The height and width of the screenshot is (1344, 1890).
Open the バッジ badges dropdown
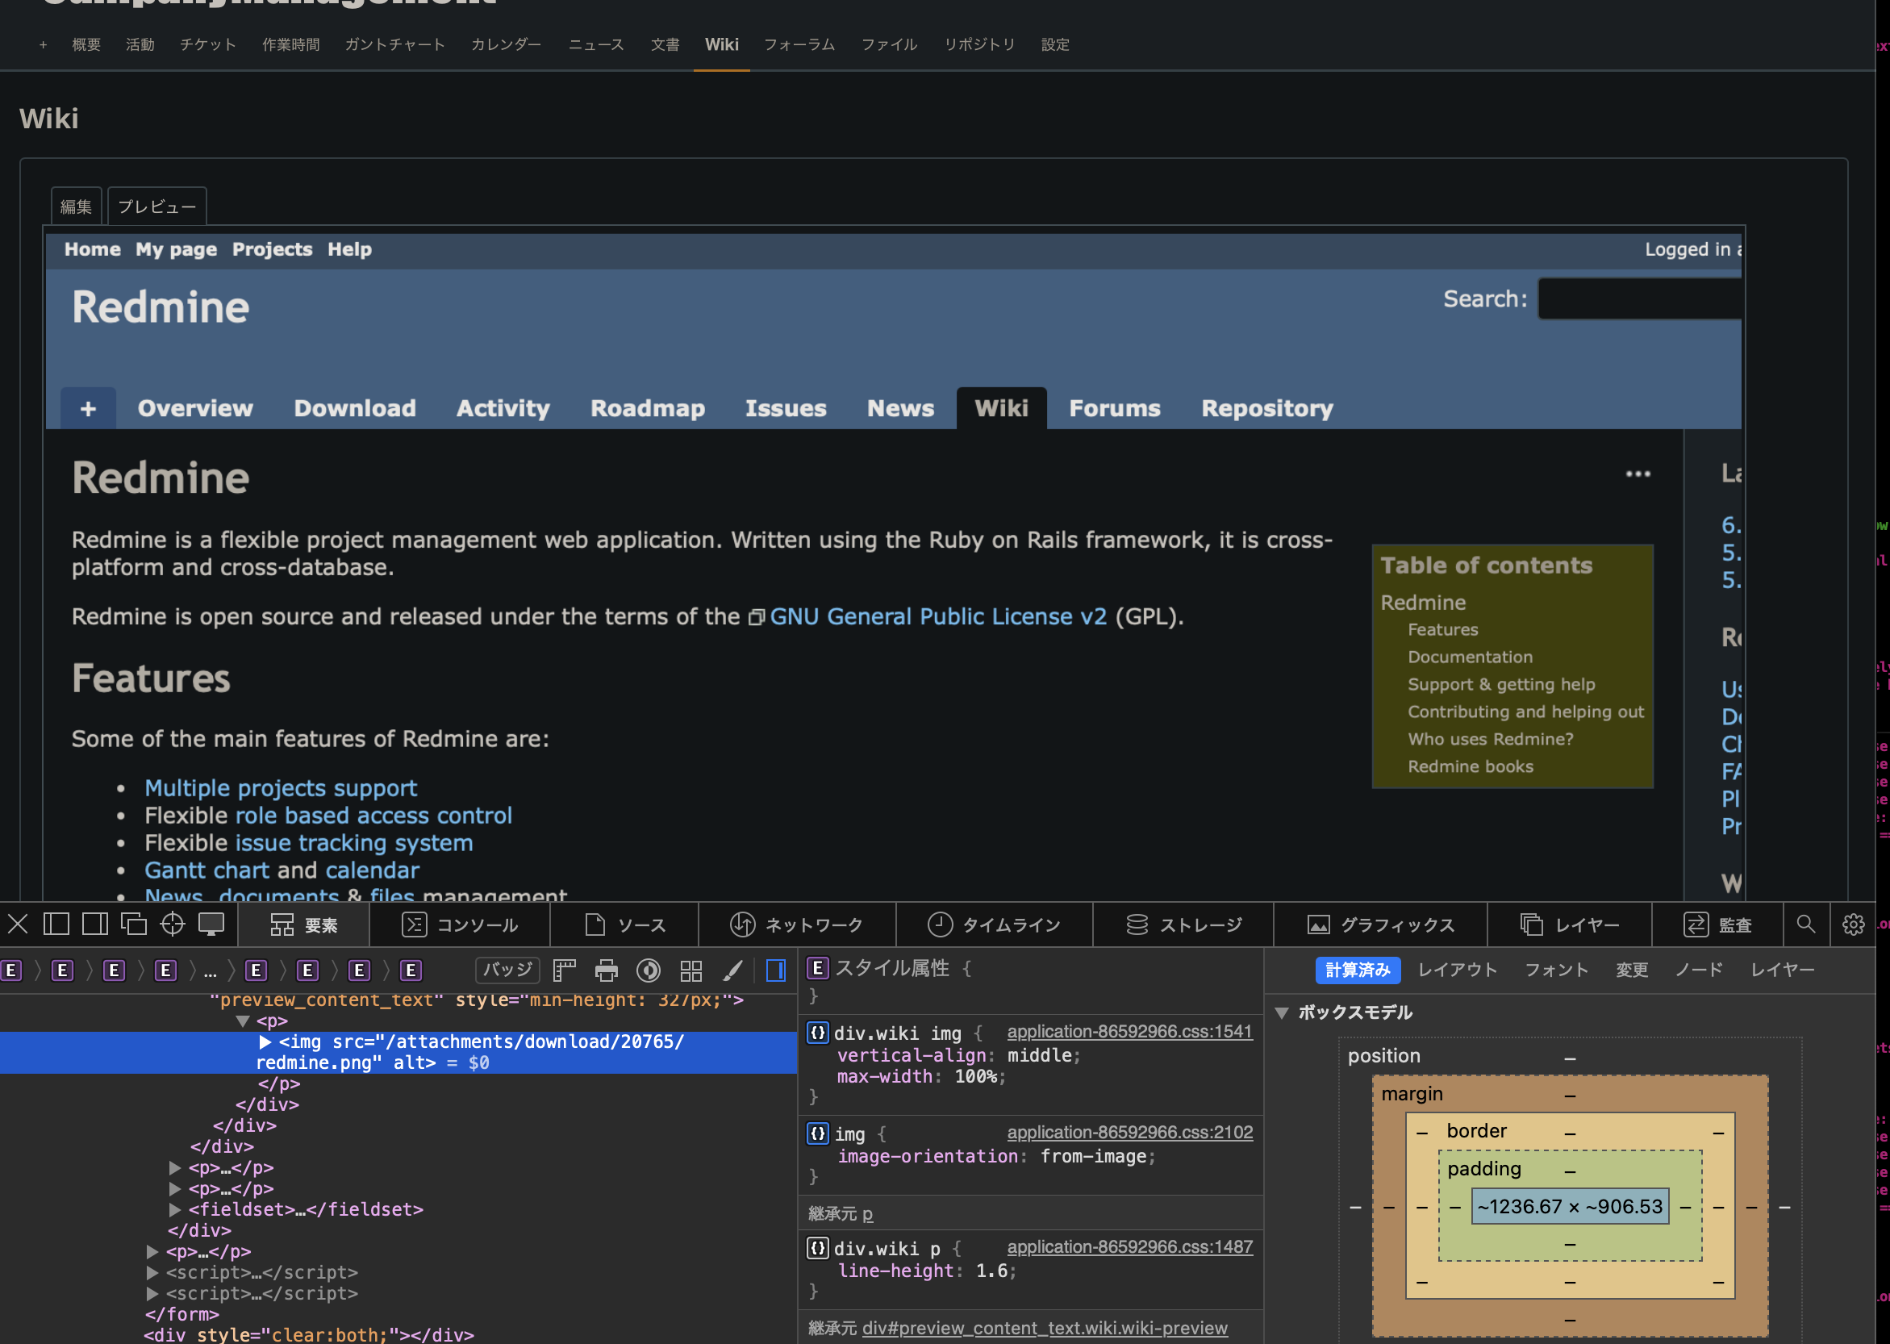coord(507,969)
